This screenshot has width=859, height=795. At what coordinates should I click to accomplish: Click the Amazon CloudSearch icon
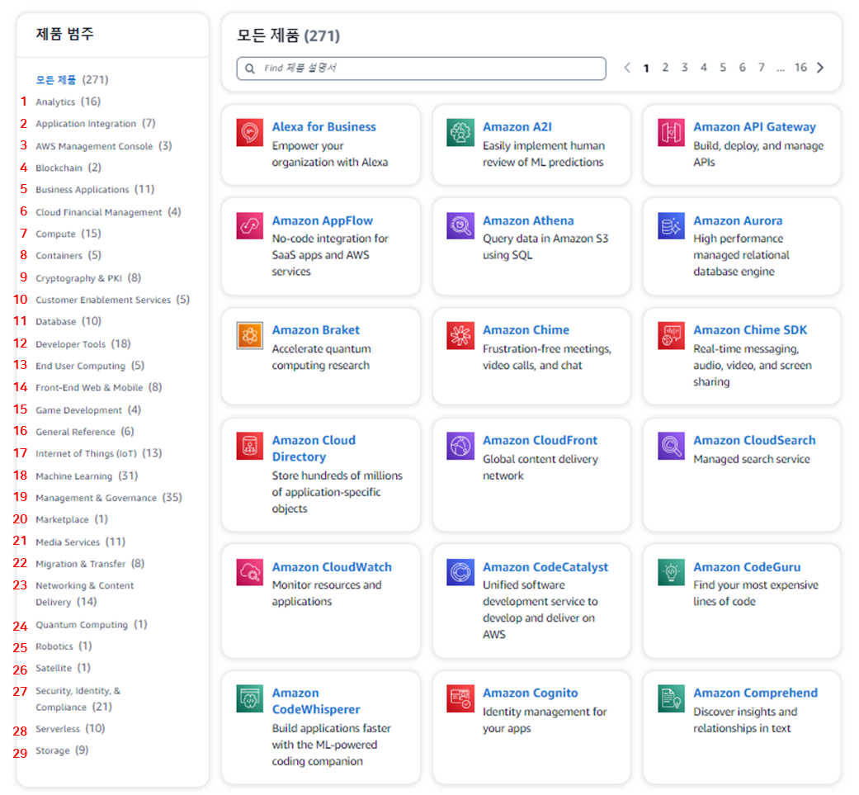click(x=671, y=446)
